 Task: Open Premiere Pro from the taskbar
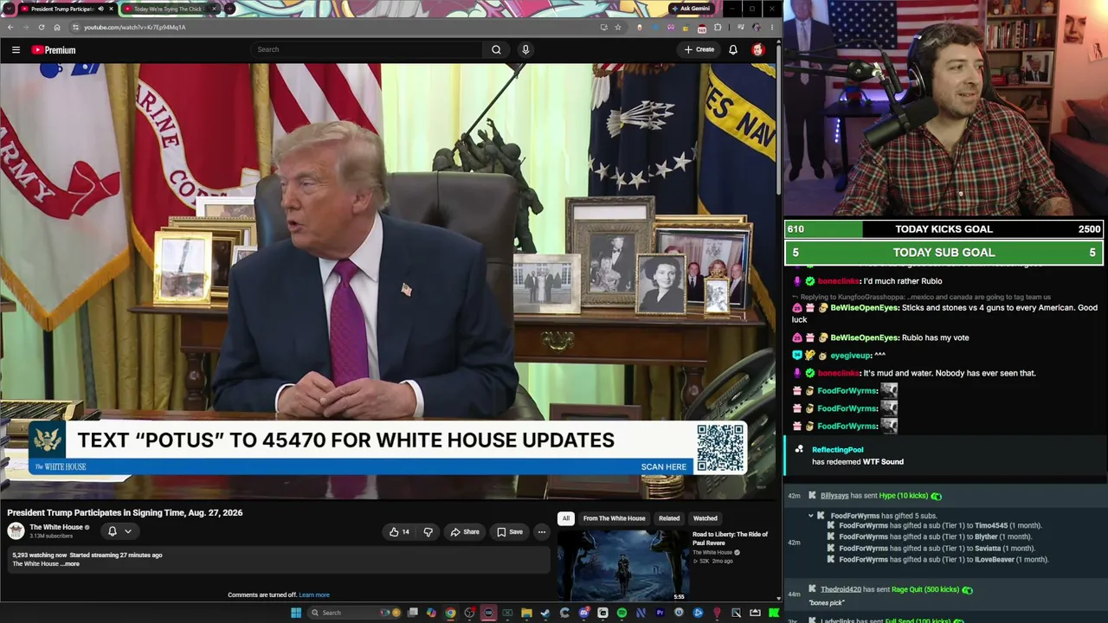point(660,613)
